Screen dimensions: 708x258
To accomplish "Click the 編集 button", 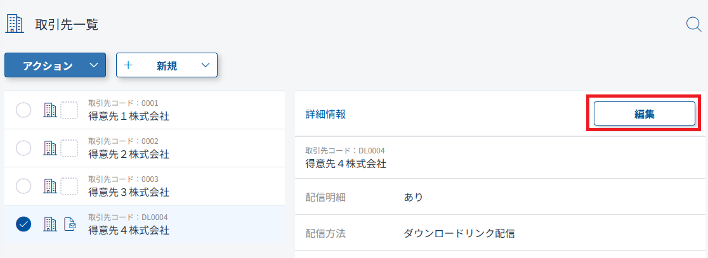I will (644, 114).
